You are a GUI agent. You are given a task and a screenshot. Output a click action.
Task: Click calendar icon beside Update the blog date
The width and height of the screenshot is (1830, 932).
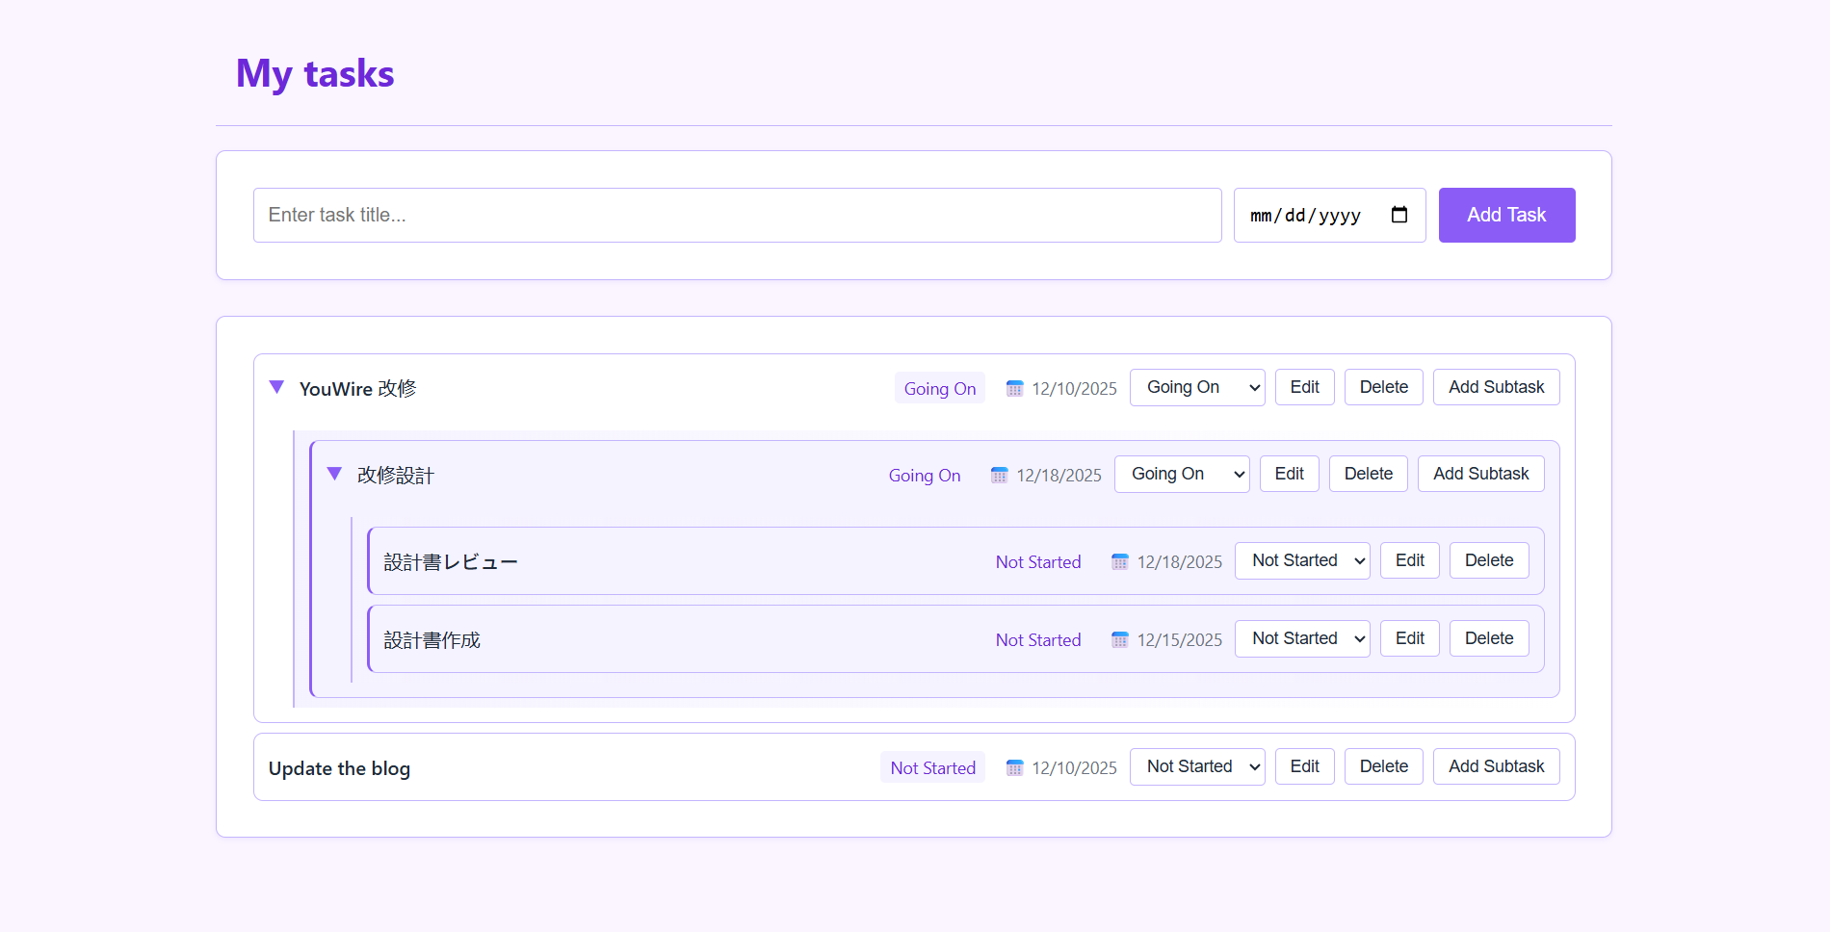coord(1014,767)
